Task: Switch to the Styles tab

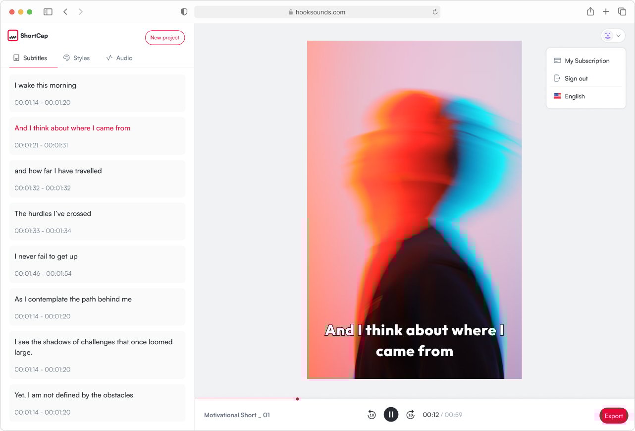Action: click(x=77, y=58)
